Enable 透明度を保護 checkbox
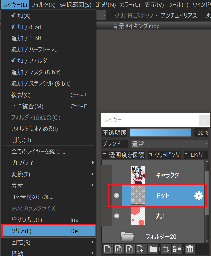This screenshot has height=256, width=211. point(105,155)
